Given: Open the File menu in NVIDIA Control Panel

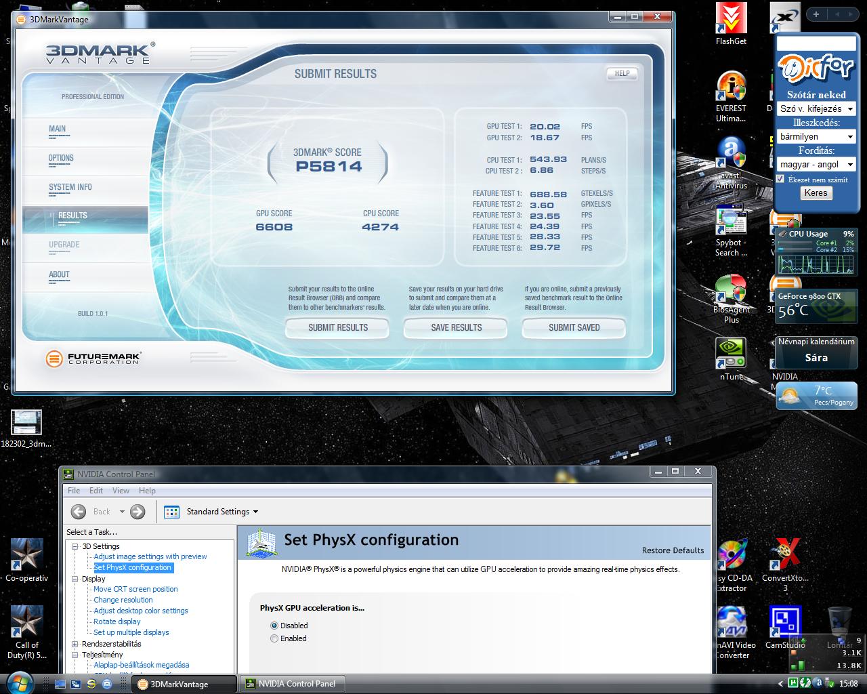Looking at the screenshot, I should pyautogui.click(x=74, y=491).
